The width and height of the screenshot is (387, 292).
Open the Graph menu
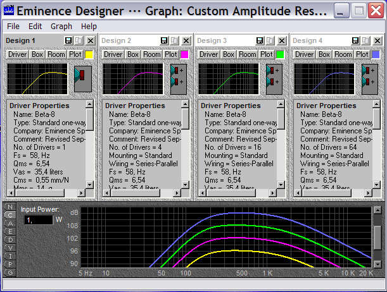click(61, 27)
